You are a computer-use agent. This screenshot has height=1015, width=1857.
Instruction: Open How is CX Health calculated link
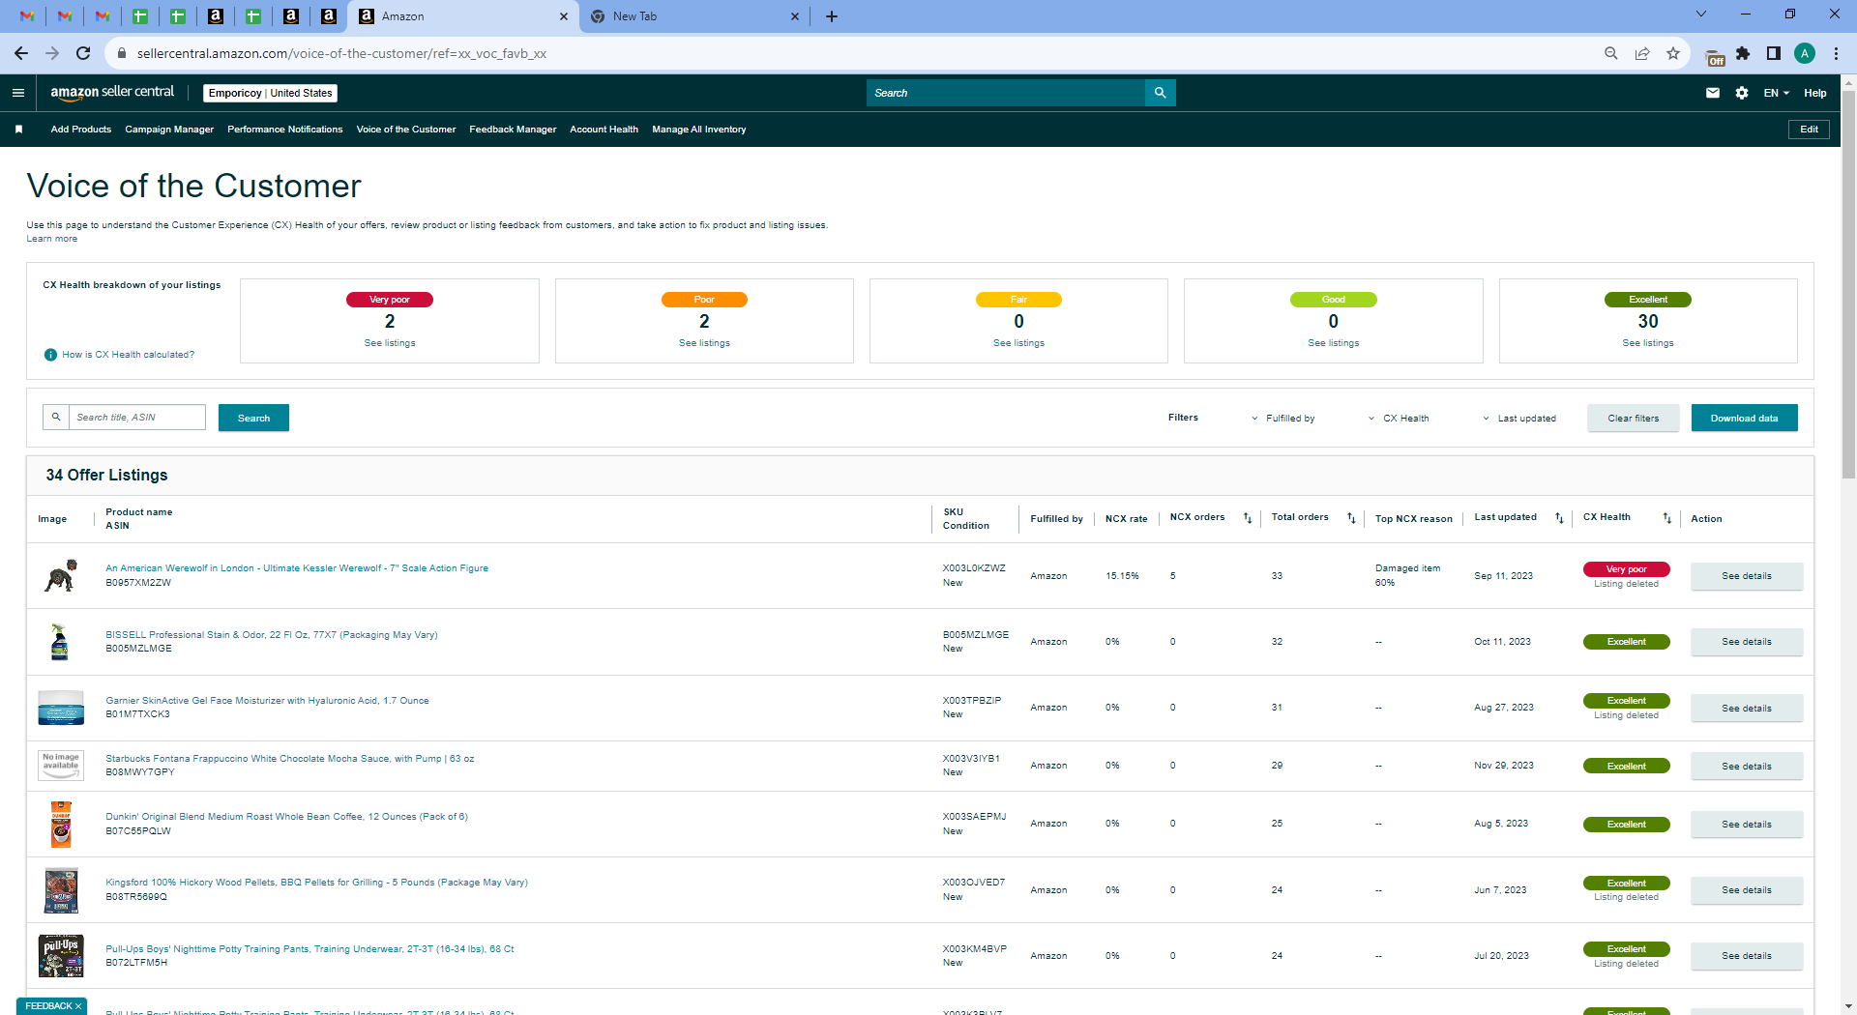click(x=129, y=355)
